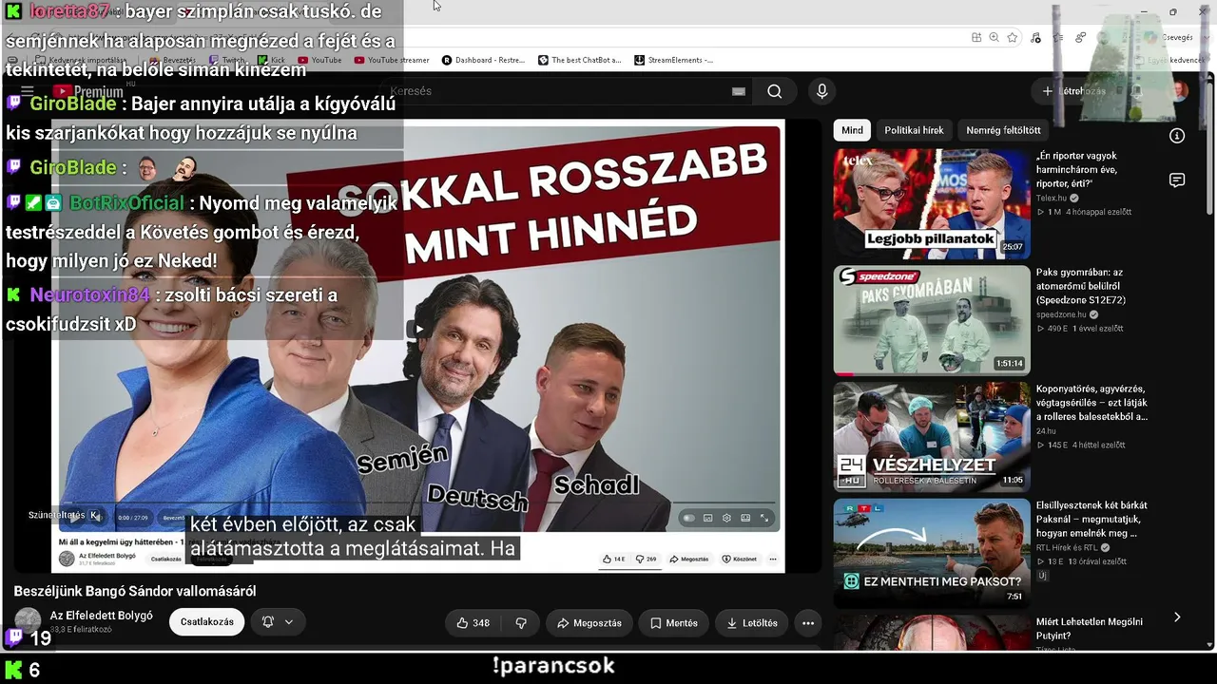Open 'The best ChatBot a...' bookmark

pos(579,60)
